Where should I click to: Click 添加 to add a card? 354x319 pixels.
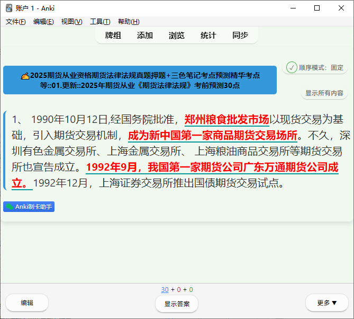tap(144, 36)
